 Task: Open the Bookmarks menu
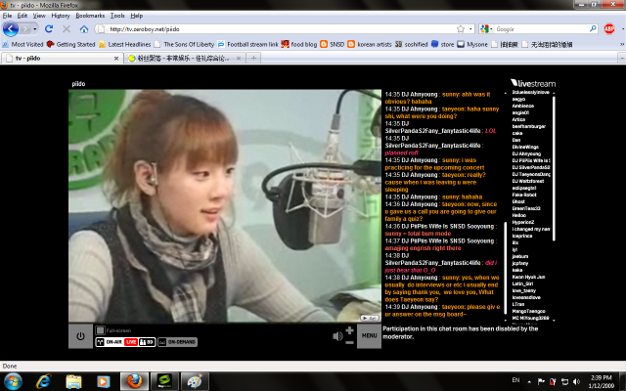pyautogui.click(x=90, y=16)
